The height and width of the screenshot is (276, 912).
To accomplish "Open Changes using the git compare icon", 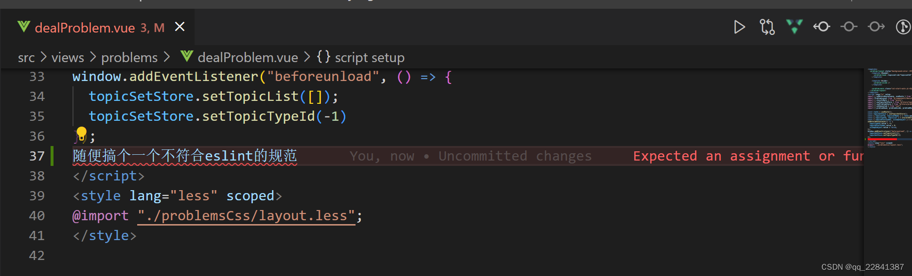I will (x=767, y=27).
